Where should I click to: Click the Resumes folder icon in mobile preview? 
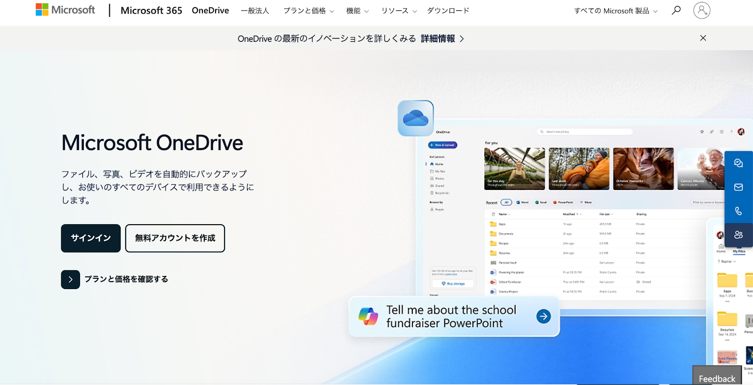[727, 318]
